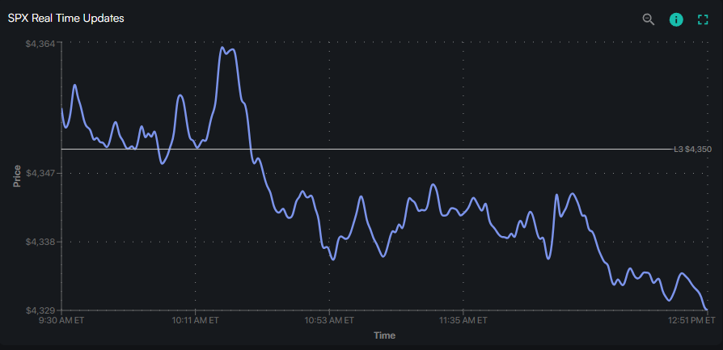Click the $4,329 price axis label
The height and width of the screenshot is (350, 723).
pos(40,310)
